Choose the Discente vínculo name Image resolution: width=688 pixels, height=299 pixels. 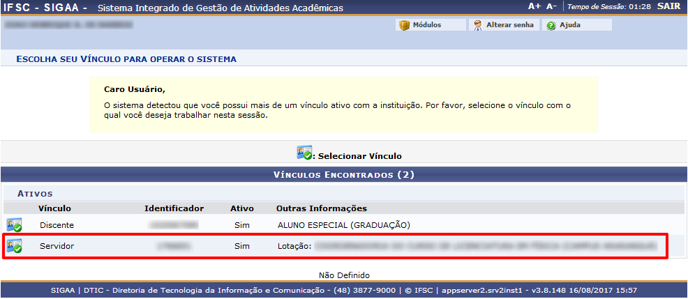[57, 225]
